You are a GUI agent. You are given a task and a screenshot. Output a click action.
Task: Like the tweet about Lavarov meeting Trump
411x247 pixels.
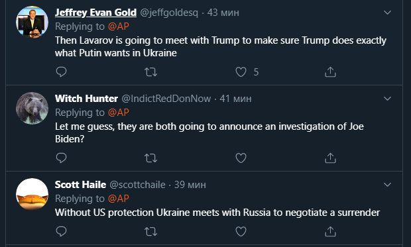pyautogui.click(x=241, y=72)
